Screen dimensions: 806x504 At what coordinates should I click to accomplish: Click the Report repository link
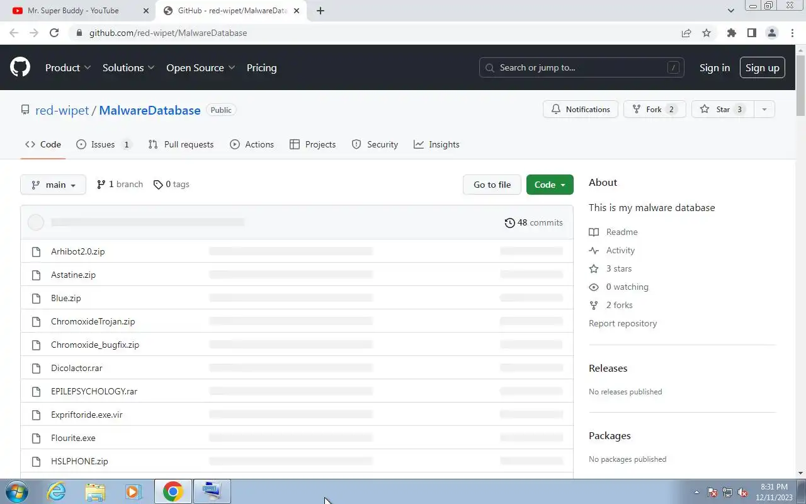coord(623,323)
